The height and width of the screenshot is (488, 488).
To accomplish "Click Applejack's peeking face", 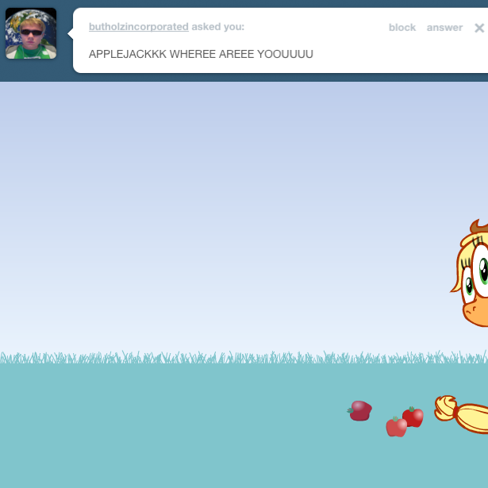I will coord(470,273).
